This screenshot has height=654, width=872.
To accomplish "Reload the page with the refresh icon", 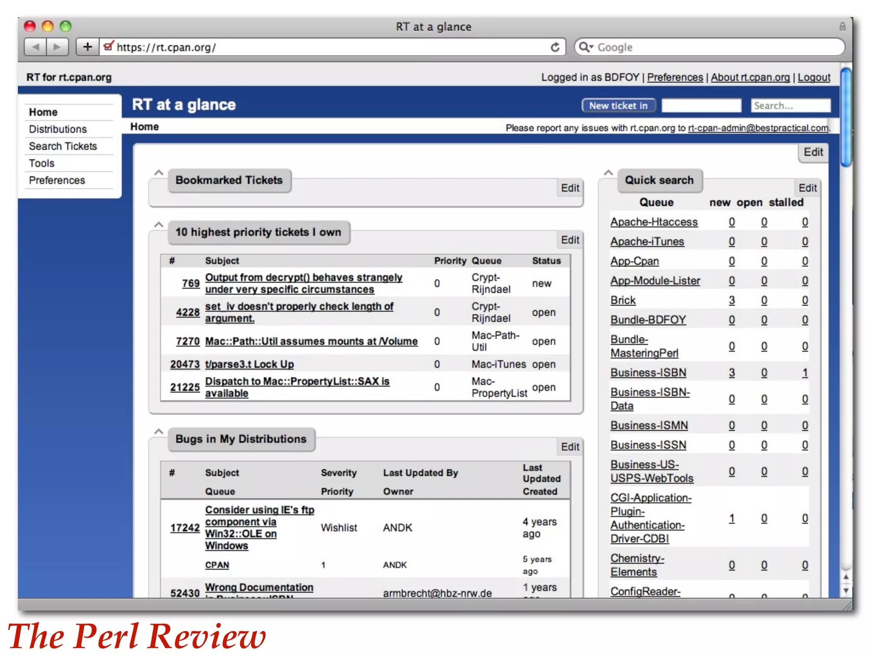I will (555, 47).
